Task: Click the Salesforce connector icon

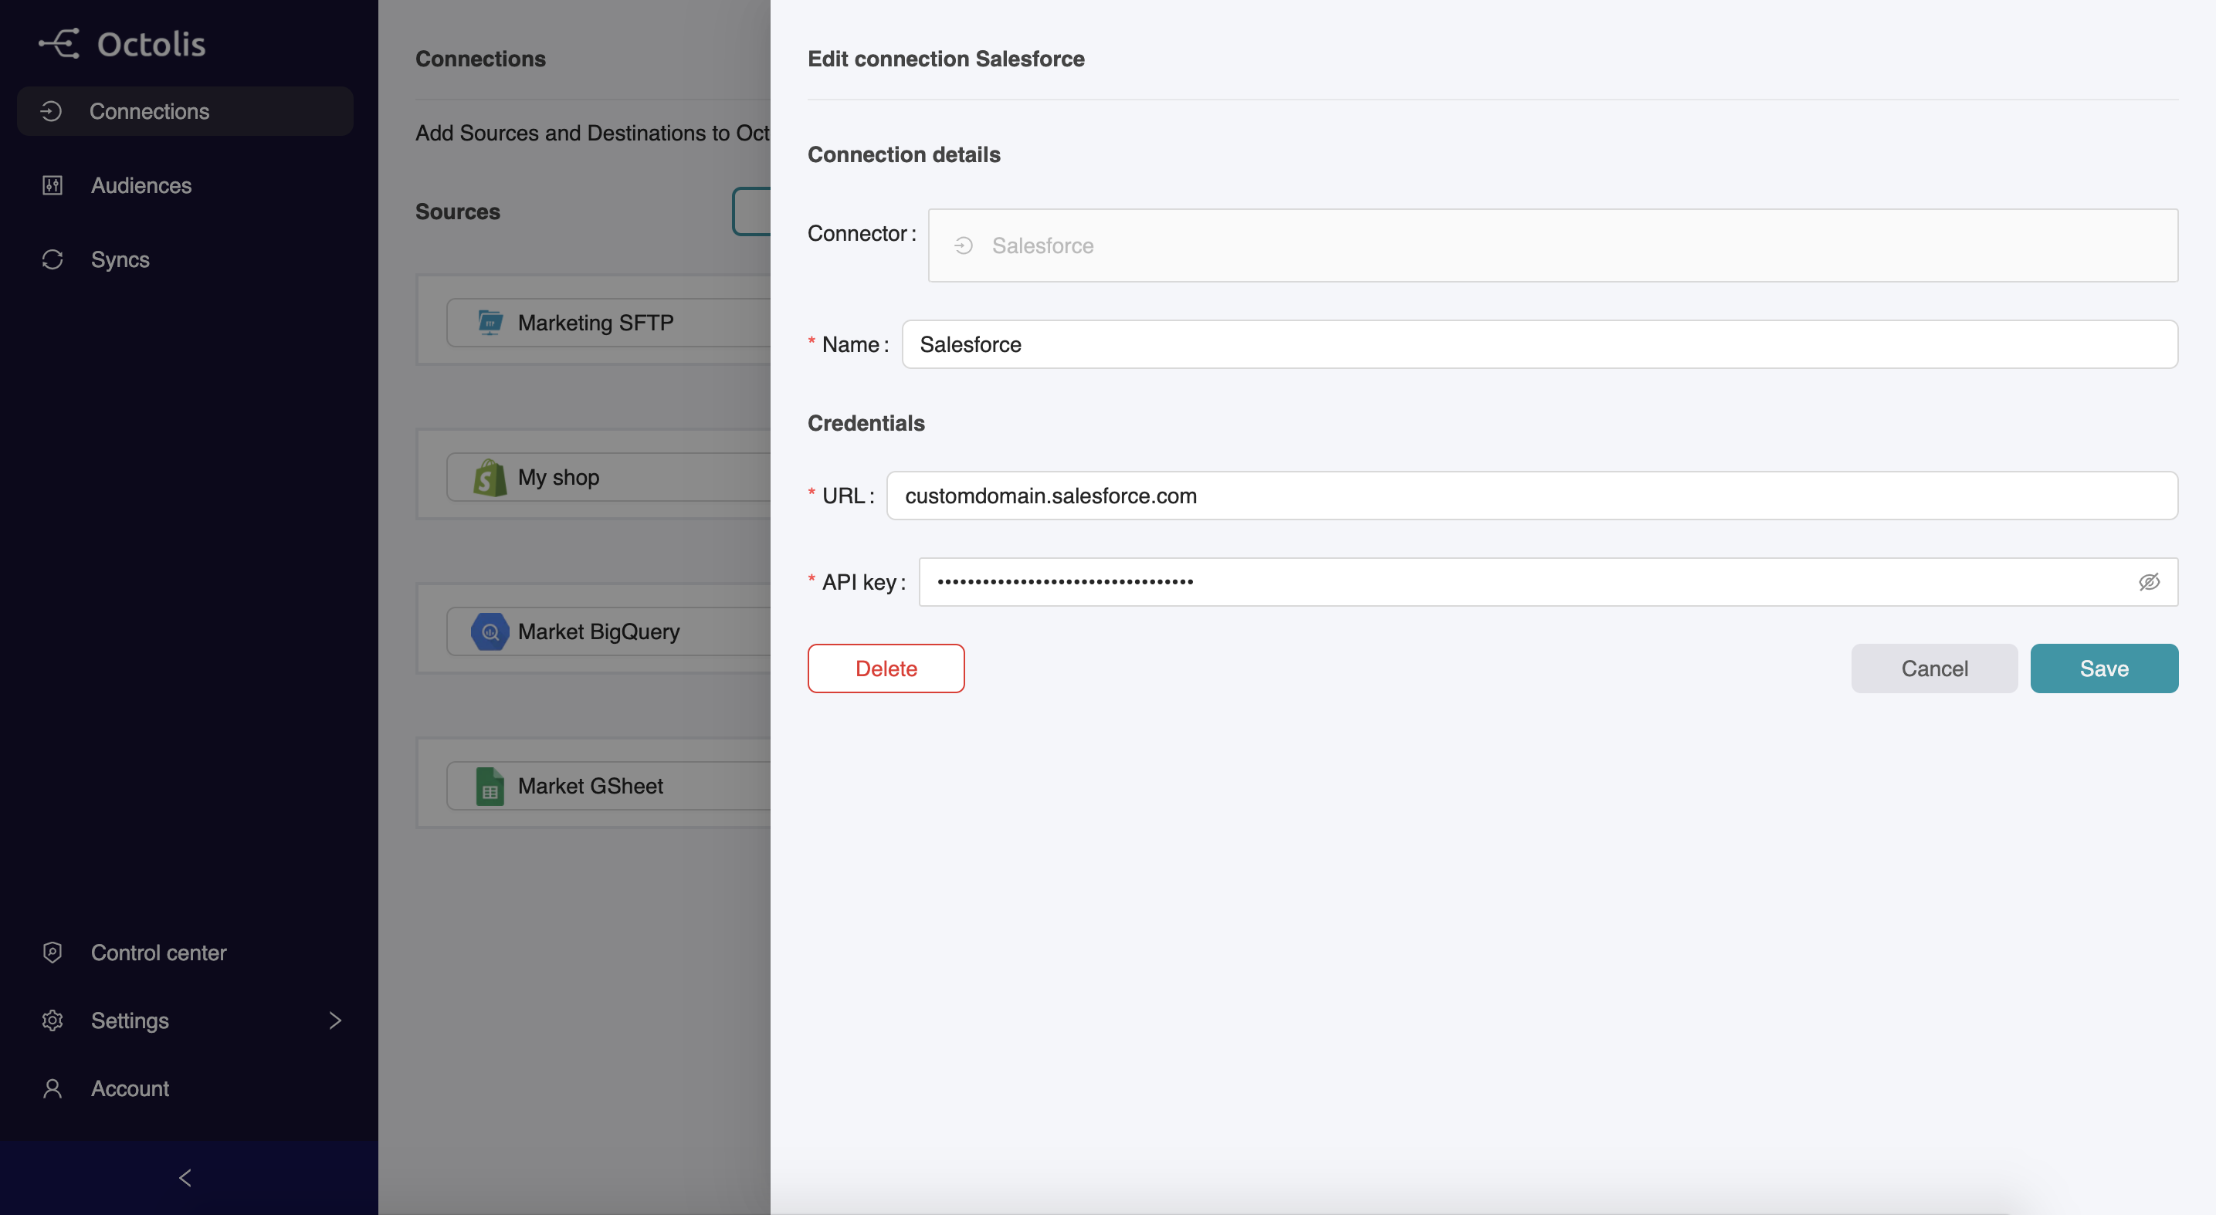Action: pyautogui.click(x=964, y=245)
